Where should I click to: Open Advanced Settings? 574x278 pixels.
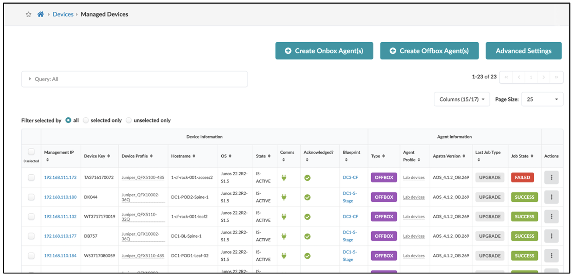(x=524, y=51)
